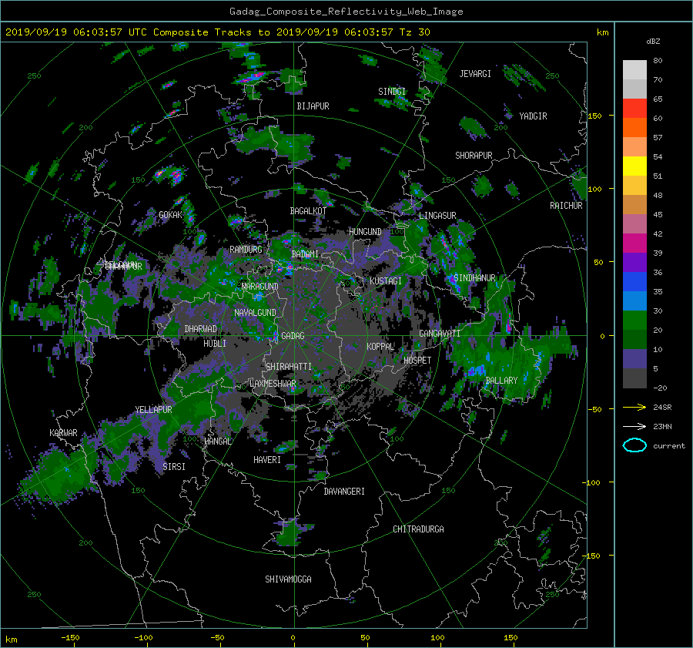
Task: Click the NARAGUND city label
Action: coord(260,287)
